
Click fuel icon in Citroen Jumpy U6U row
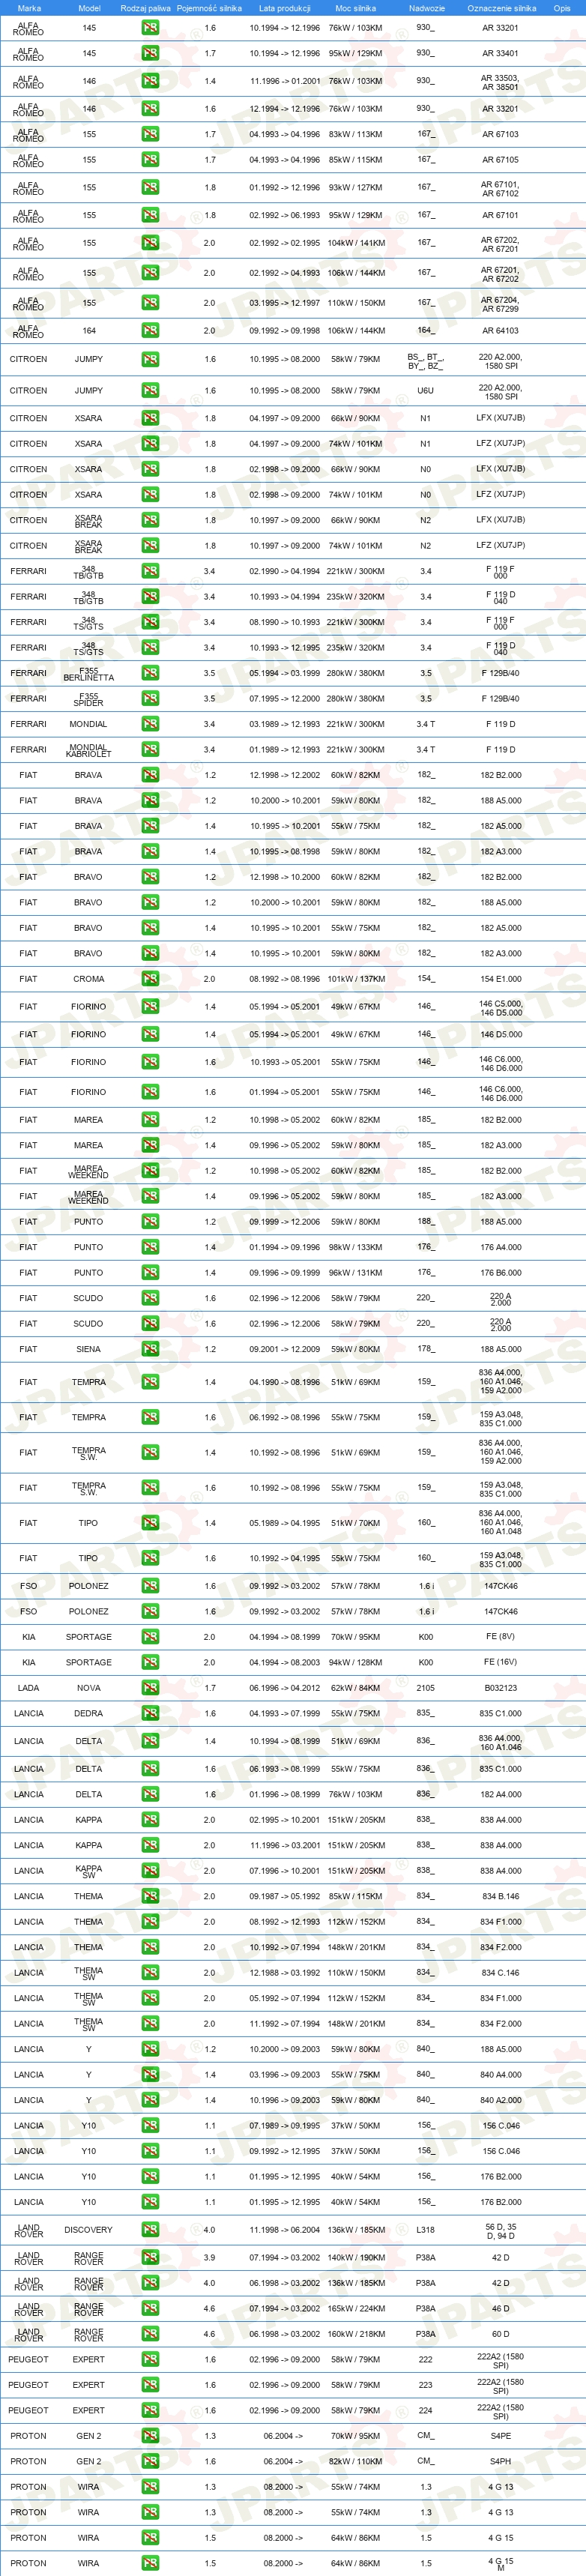[x=150, y=391]
